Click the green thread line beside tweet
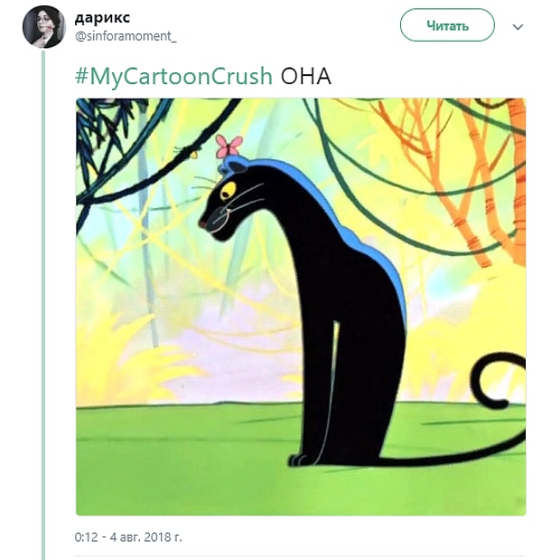This screenshot has width=542, height=560. (x=43, y=299)
